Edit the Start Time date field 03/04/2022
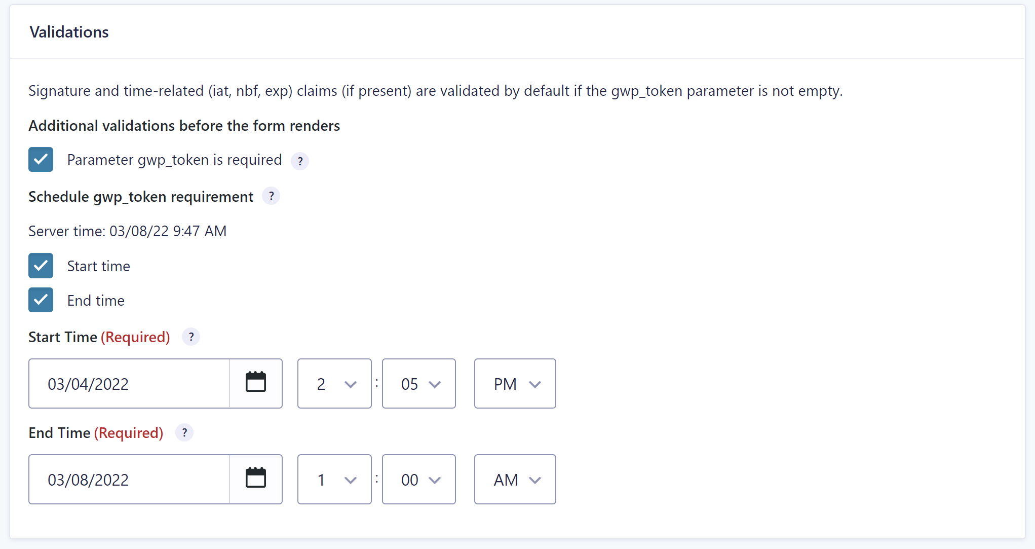Screen dimensions: 1035x549 pos(130,384)
